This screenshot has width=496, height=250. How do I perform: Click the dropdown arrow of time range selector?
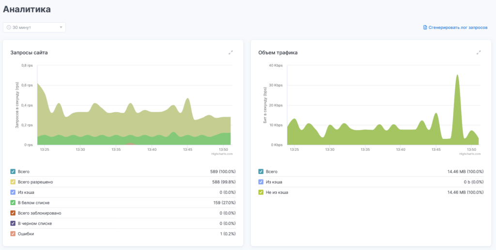point(61,28)
